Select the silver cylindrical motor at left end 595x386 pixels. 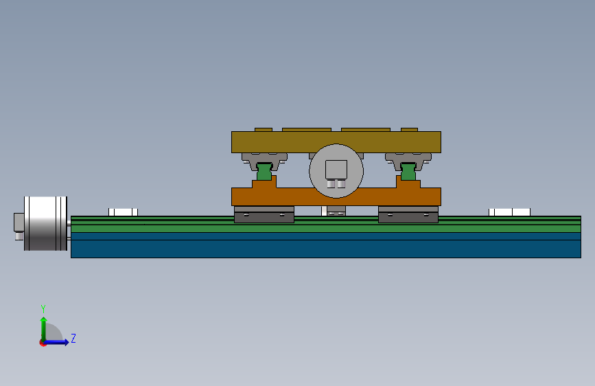pos(45,223)
